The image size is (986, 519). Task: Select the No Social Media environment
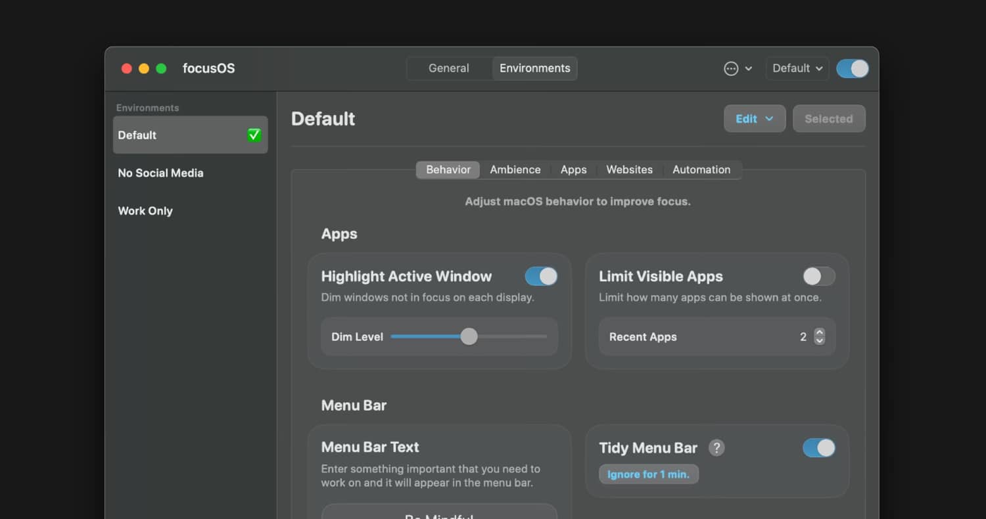point(191,173)
